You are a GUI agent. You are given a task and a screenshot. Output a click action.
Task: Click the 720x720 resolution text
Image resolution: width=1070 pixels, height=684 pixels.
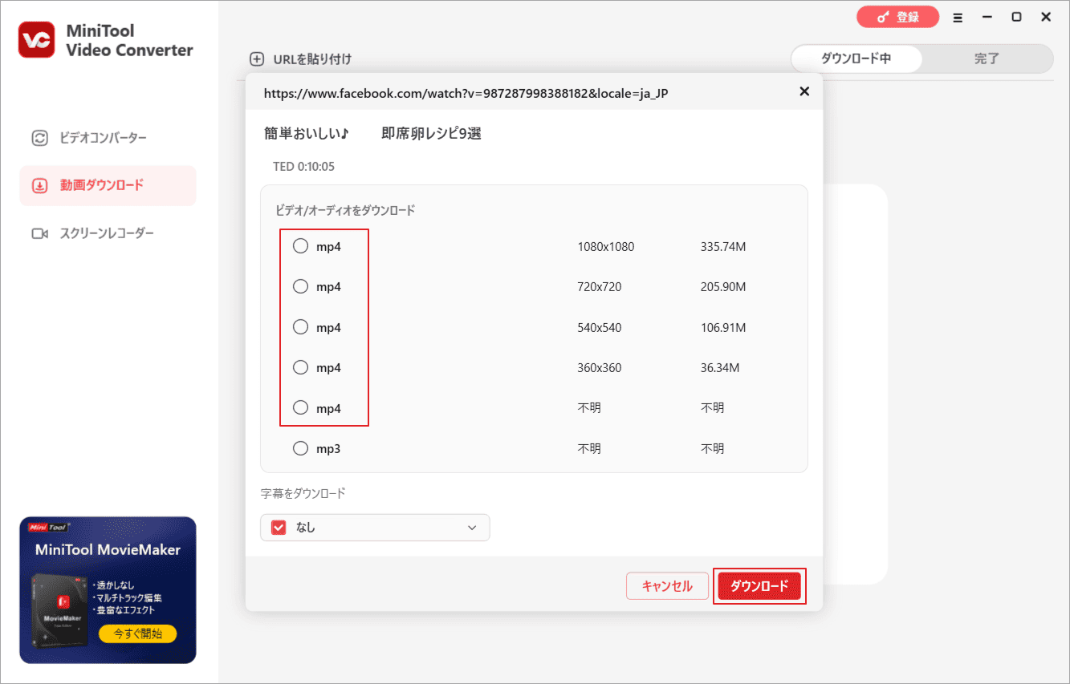pyautogui.click(x=599, y=286)
